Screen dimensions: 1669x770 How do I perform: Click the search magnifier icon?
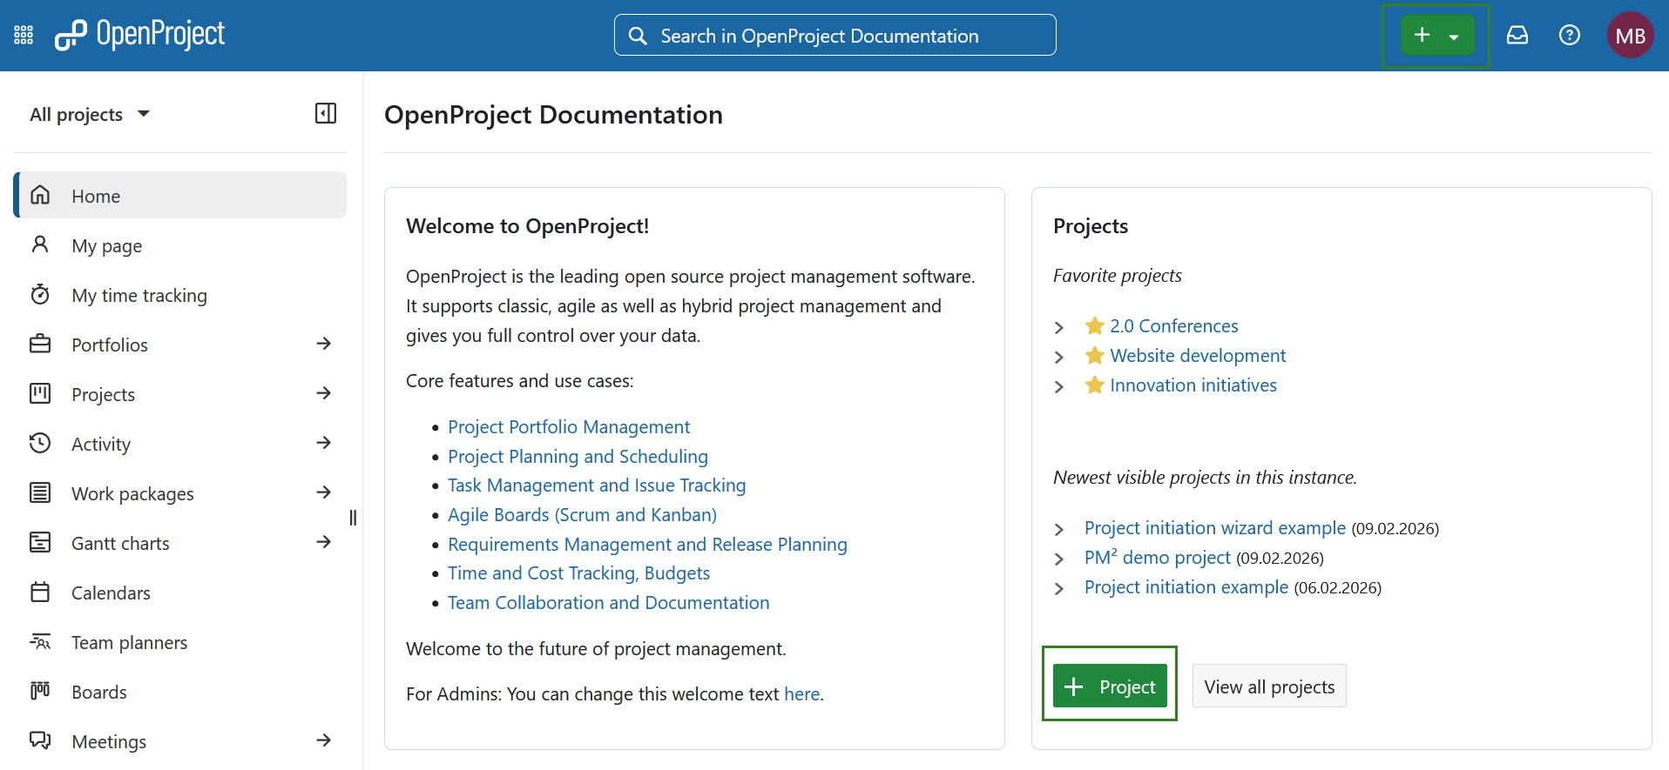click(x=638, y=36)
